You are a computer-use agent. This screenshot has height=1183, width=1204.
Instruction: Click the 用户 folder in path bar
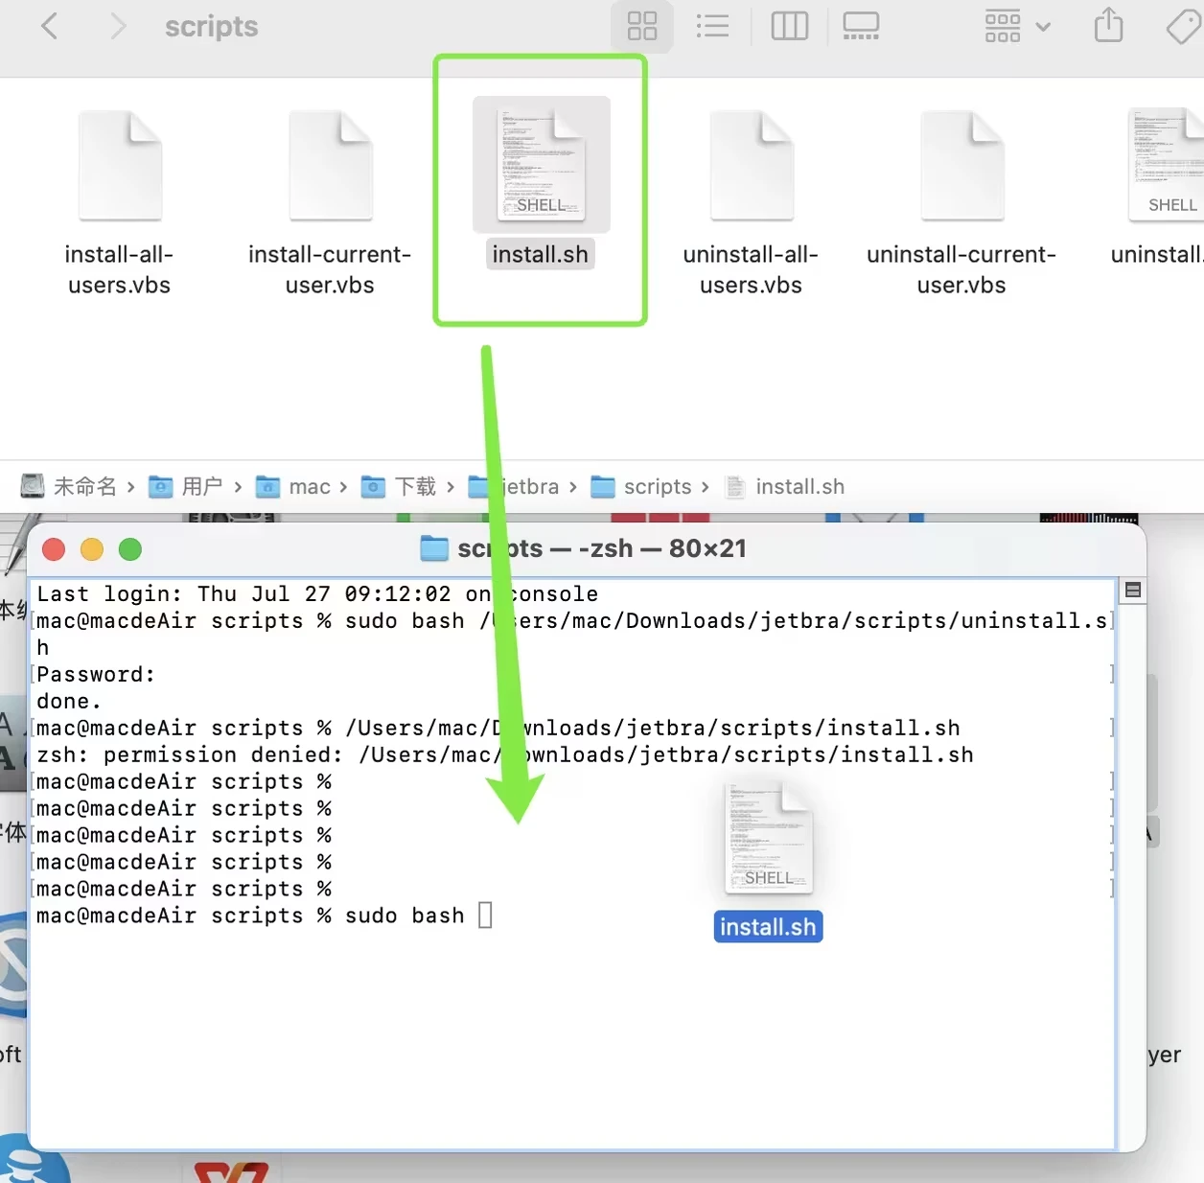pos(186,486)
